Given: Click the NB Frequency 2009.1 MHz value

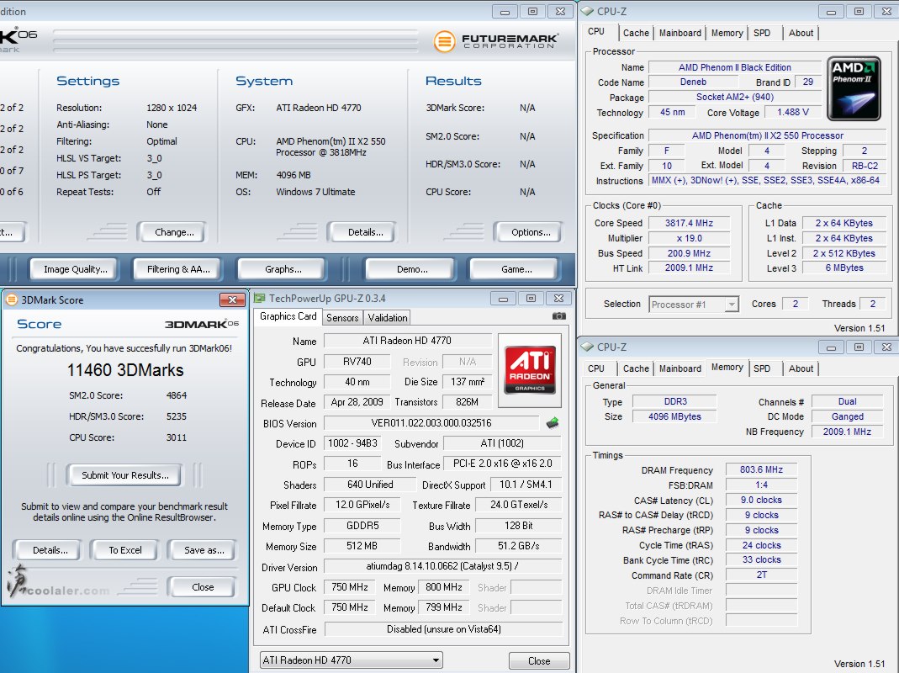Looking at the screenshot, I should (x=848, y=432).
